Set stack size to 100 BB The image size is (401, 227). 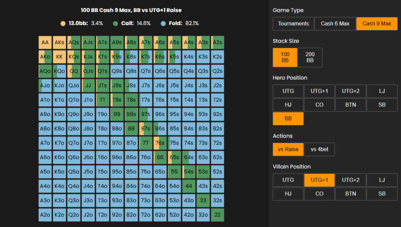[285, 57]
